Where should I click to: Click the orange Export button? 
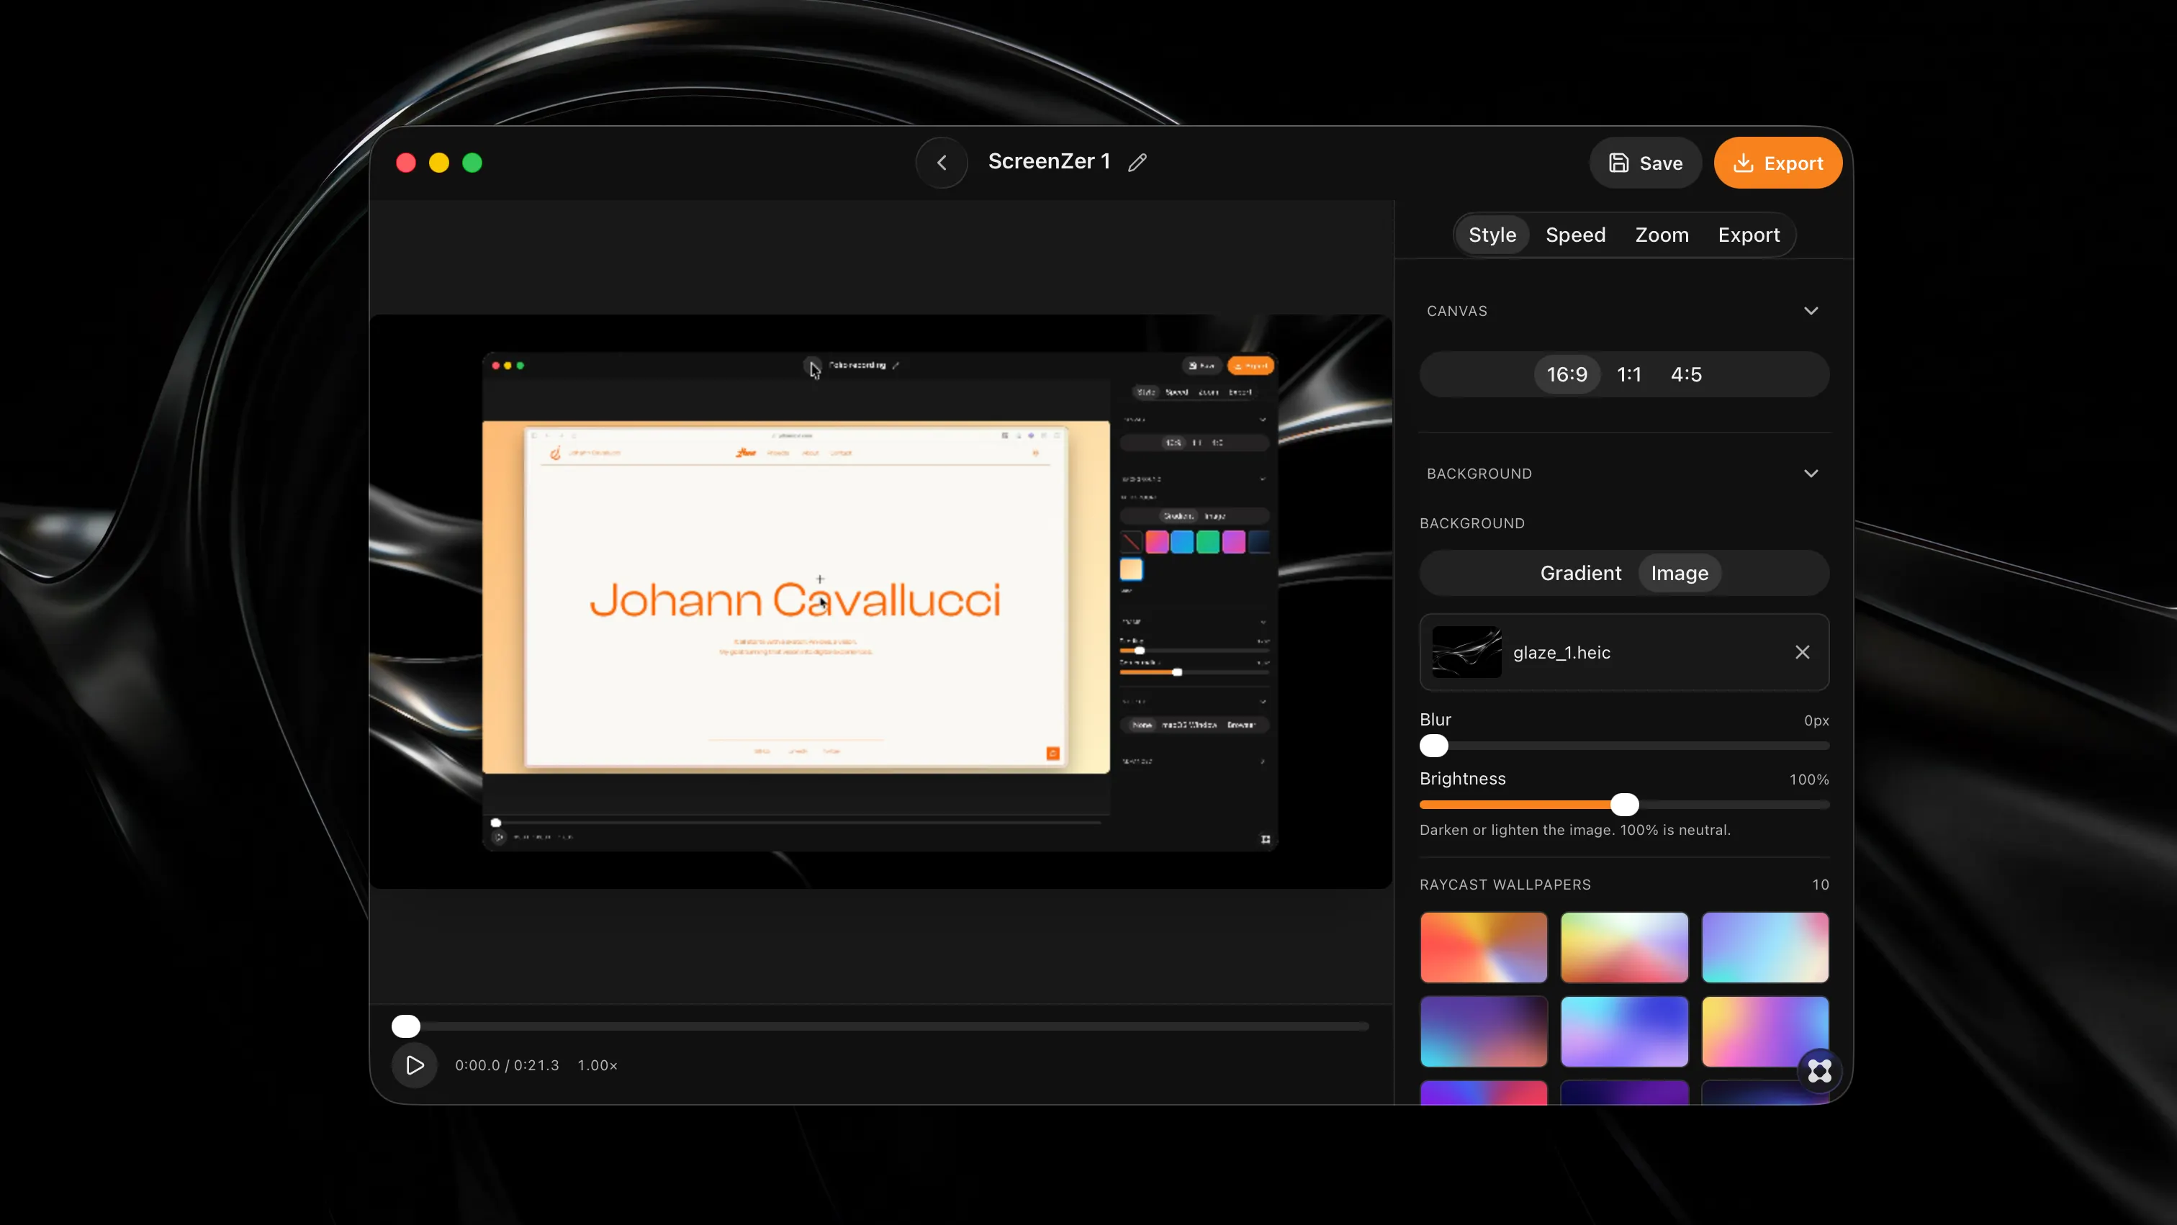click(x=1777, y=162)
